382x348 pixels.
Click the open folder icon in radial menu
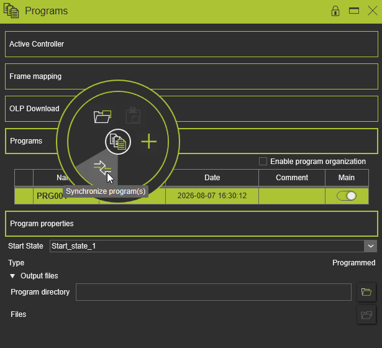102,116
